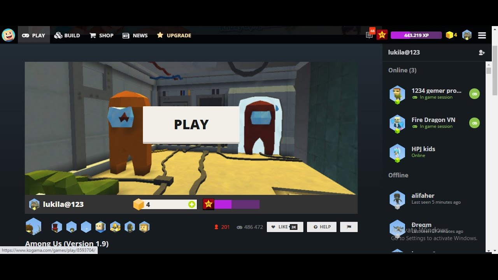This screenshot has width=498, height=280.
Task: Click the level 27 star badge in the top bar
Action: 382,35
